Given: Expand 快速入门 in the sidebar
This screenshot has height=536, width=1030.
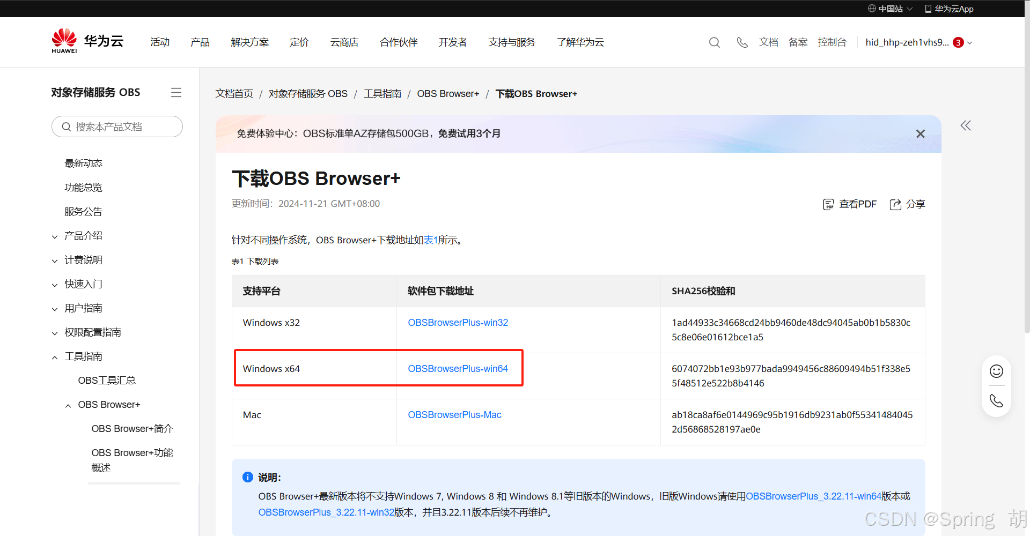Looking at the screenshot, I should tap(55, 285).
